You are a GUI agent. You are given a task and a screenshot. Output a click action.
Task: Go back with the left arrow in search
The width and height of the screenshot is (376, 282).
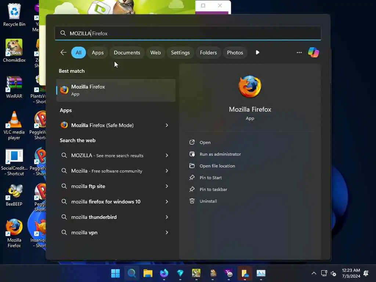[63, 52]
